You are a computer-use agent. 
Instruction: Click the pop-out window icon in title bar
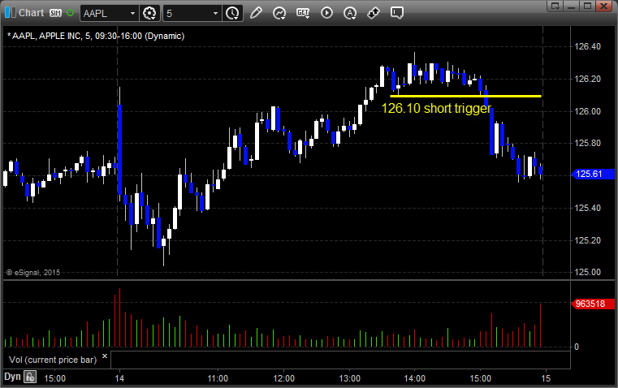pyautogui.click(x=555, y=6)
